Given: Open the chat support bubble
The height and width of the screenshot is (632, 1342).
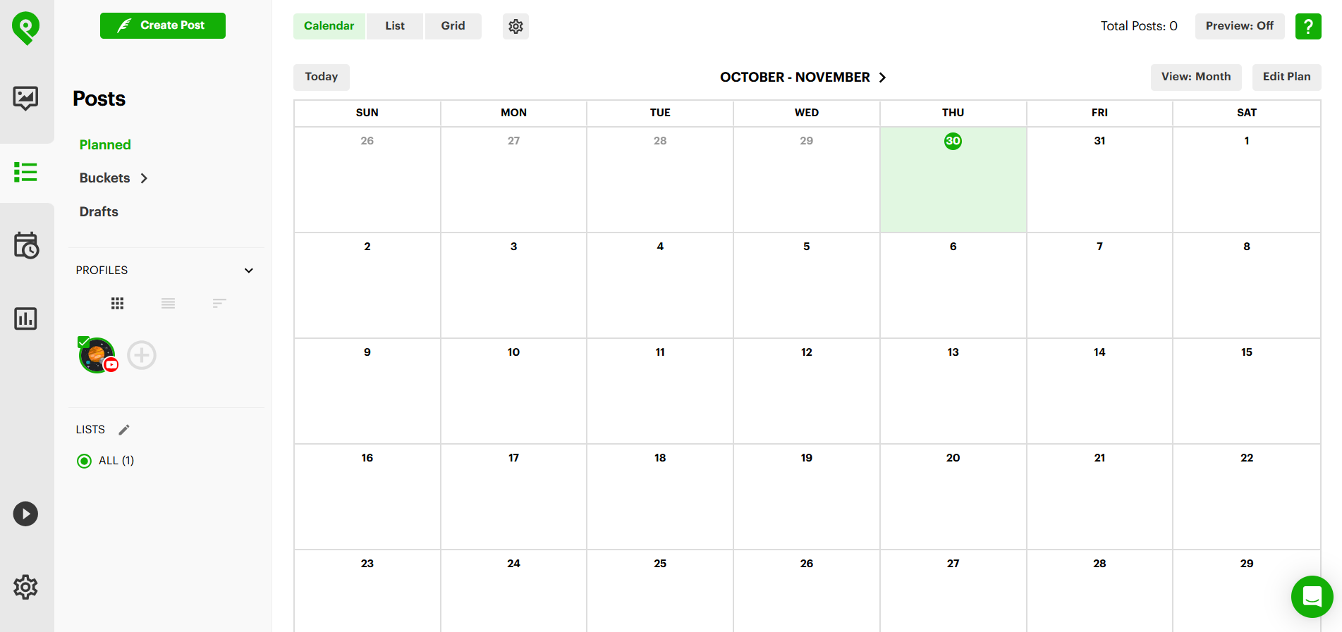Looking at the screenshot, I should tap(1312, 597).
